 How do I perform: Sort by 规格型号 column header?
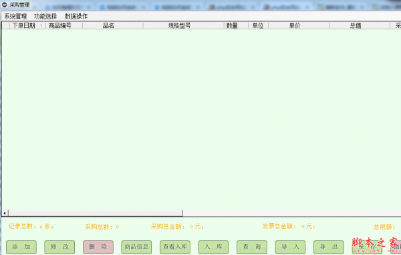point(184,25)
